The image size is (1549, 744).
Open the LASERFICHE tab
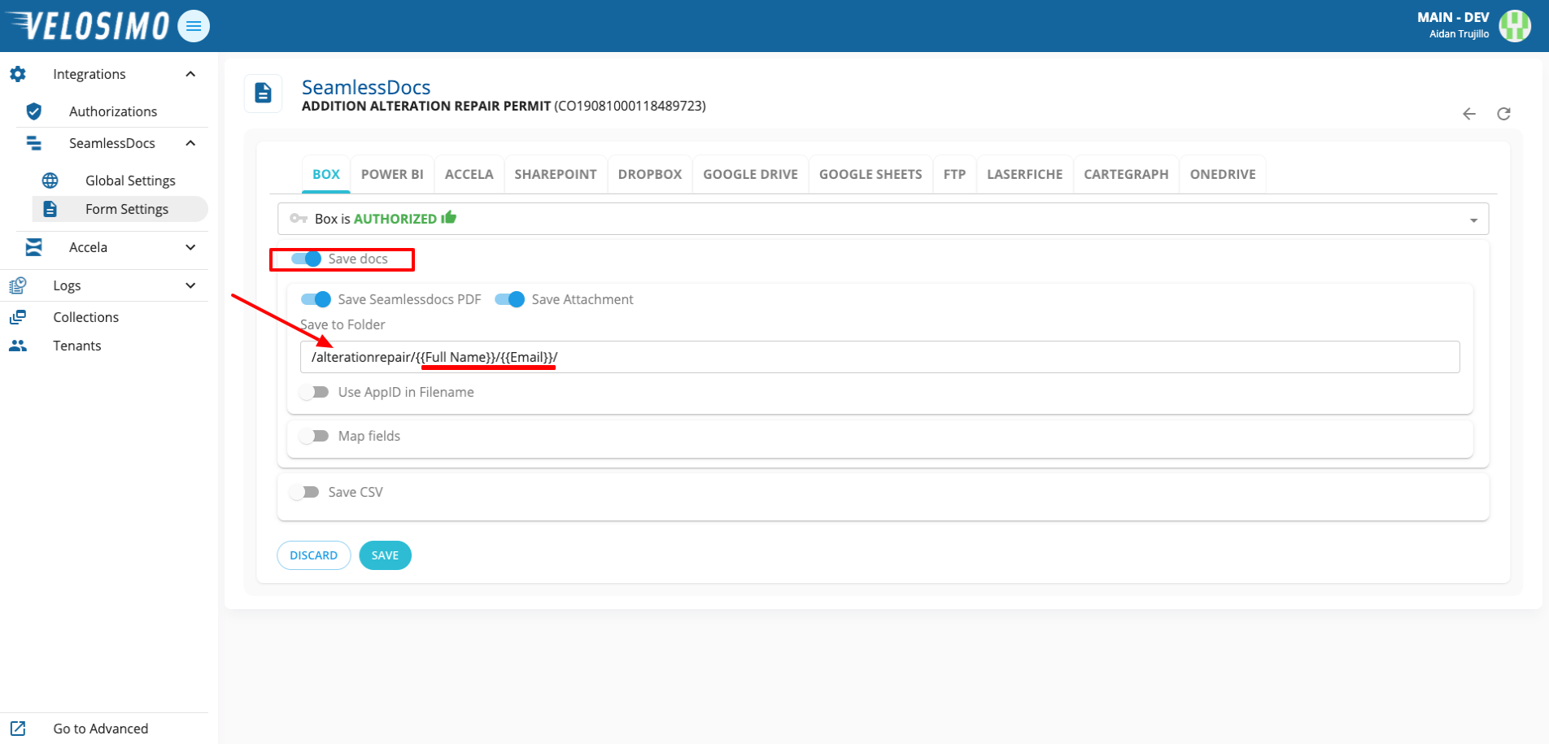coord(1025,174)
